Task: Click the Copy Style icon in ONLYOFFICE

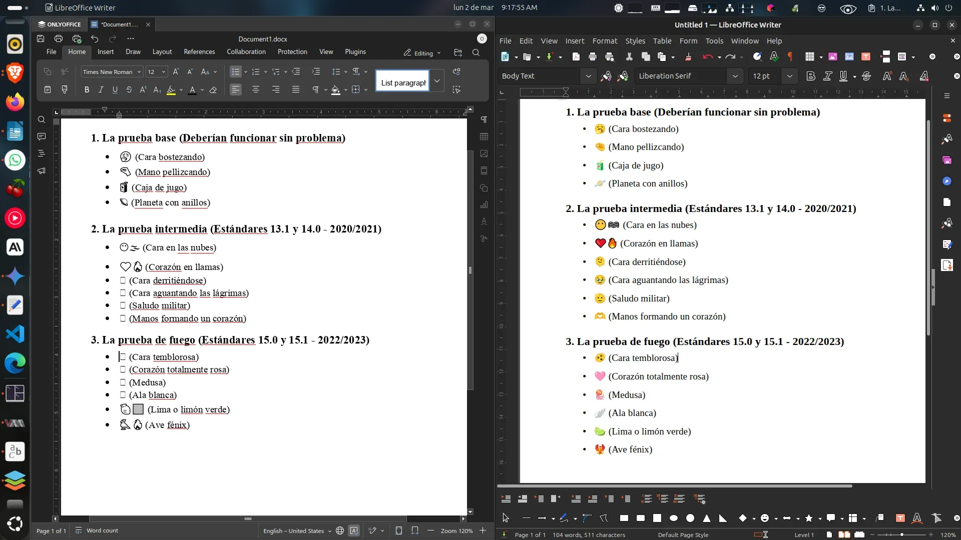Action: [x=65, y=89]
